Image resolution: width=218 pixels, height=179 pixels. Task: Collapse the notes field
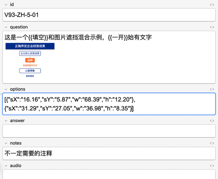click(6, 143)
